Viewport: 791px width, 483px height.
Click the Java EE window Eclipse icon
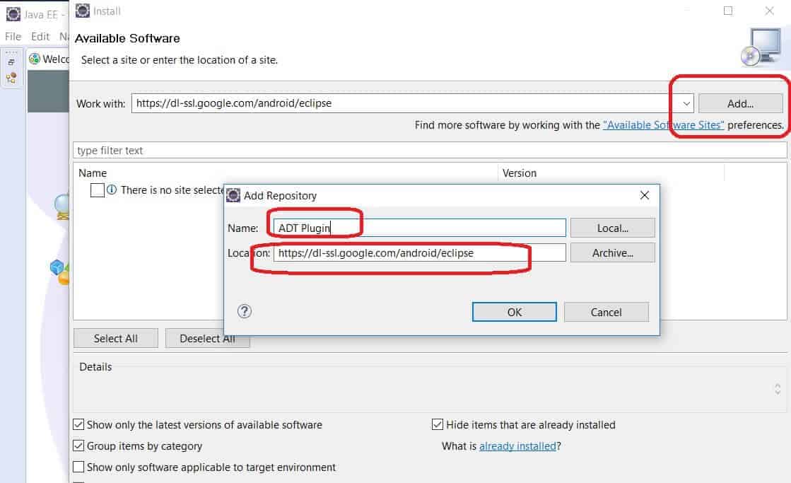click(x=13, y=14)
